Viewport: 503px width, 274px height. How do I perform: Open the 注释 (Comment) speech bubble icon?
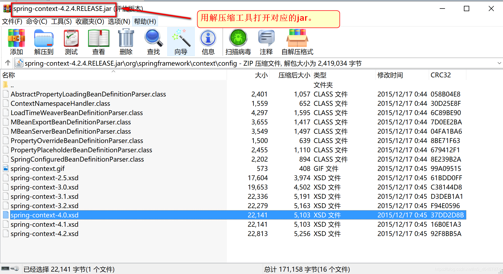pos(266,38)
